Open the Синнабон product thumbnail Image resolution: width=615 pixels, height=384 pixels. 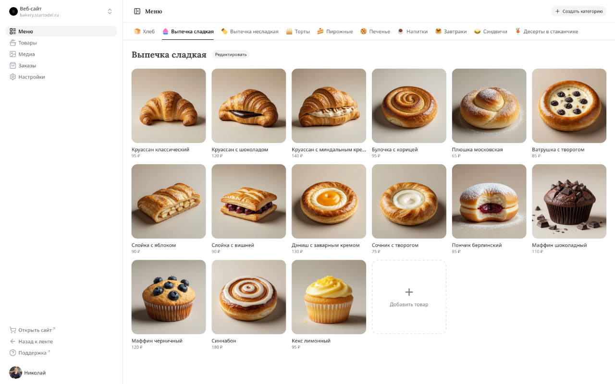pyautogui.click(x=249, y=297)
